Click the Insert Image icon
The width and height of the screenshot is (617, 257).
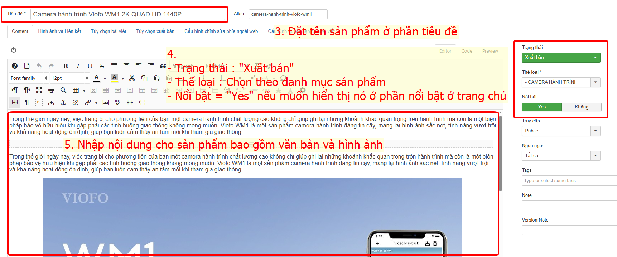click(x=106, y=102)
